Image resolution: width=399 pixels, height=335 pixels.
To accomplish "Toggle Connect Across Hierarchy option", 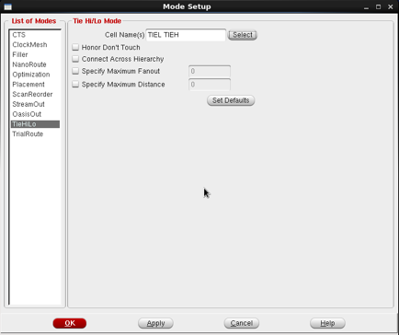I will 75,59.
